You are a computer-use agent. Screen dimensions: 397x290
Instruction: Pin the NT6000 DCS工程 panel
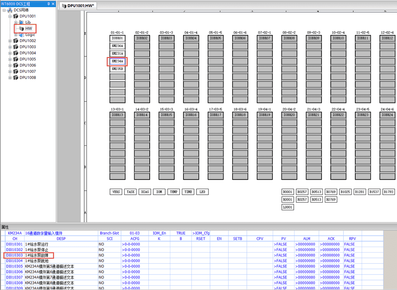pyautogui.click(x=48, y=4)
